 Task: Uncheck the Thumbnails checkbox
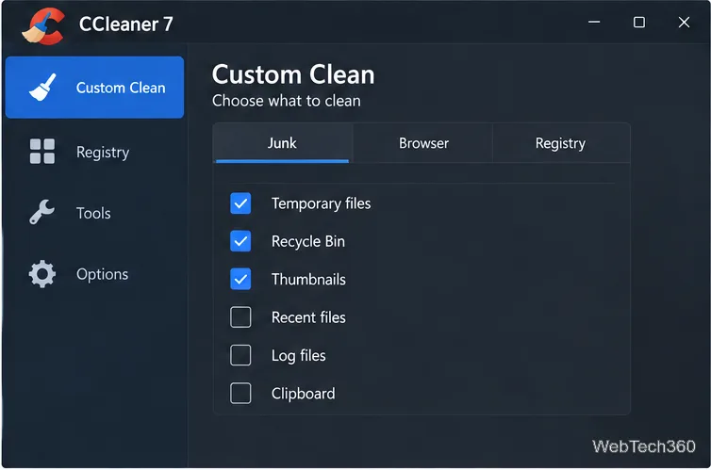coord(240,280)
